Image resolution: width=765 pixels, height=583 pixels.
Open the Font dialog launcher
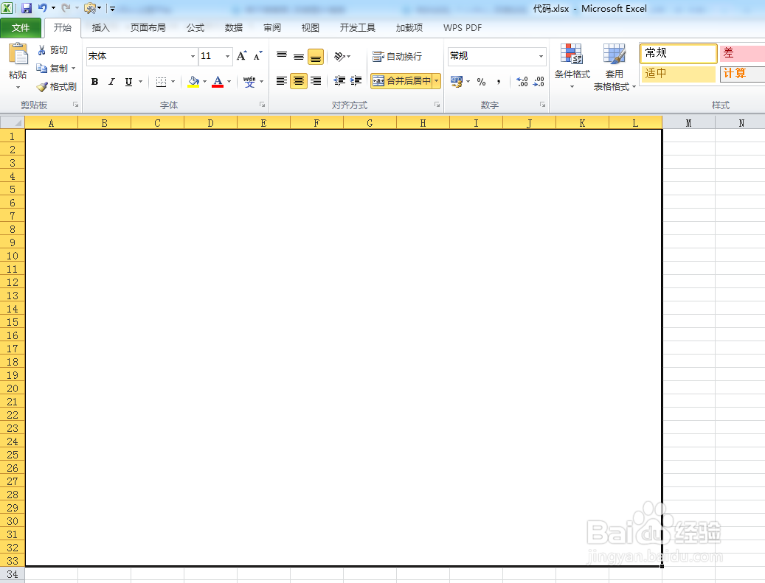pos(262,105)
